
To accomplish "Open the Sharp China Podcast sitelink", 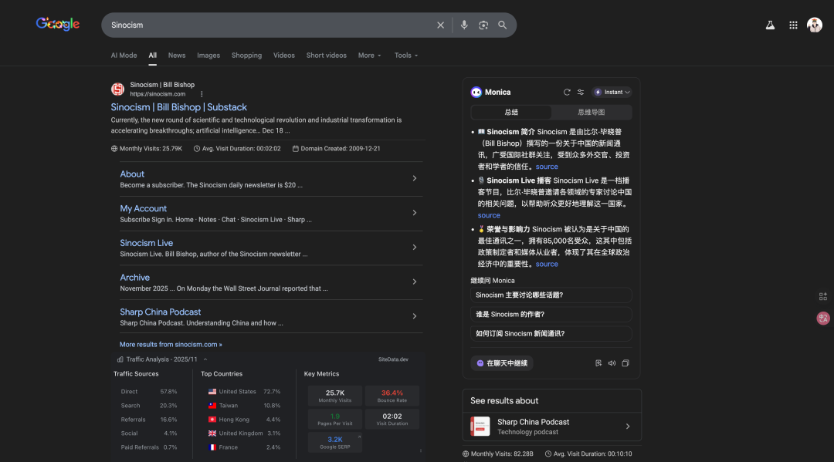I will pyautogui.click(x=160, y=312).
